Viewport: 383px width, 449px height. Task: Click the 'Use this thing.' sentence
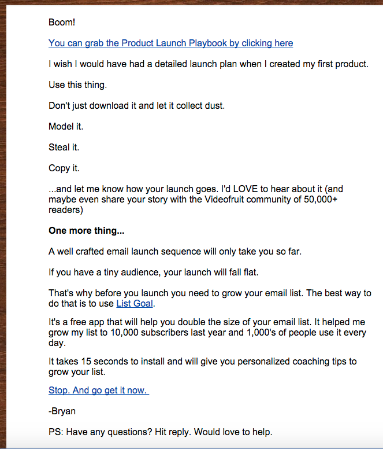coord(77,84)
